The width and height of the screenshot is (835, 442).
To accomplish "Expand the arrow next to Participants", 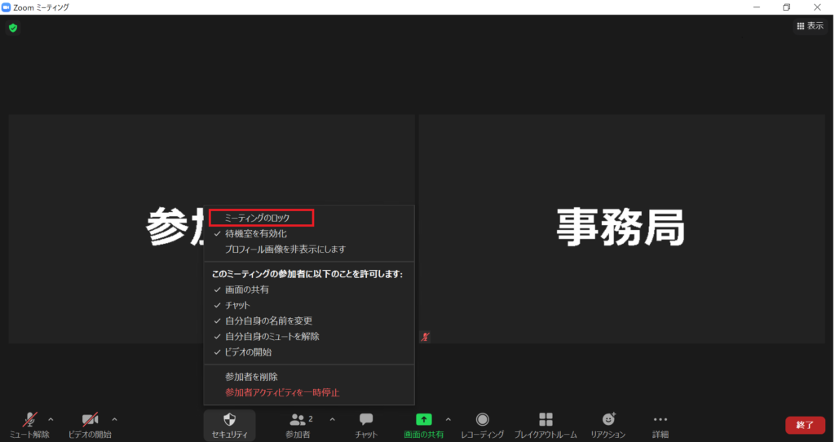I will tap(332, 419).
